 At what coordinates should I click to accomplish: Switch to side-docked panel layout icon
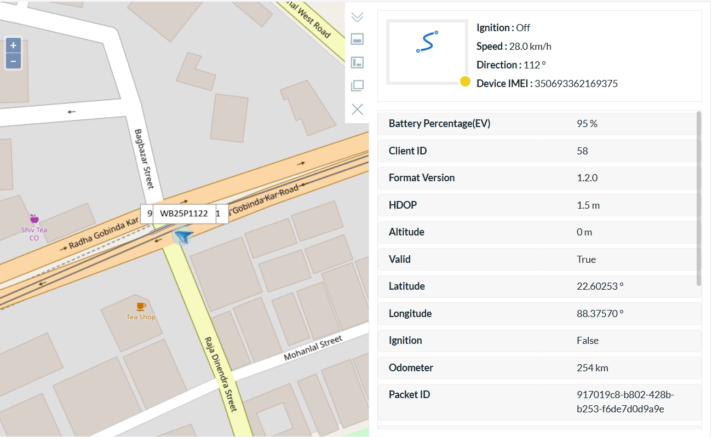pos(357,62)
